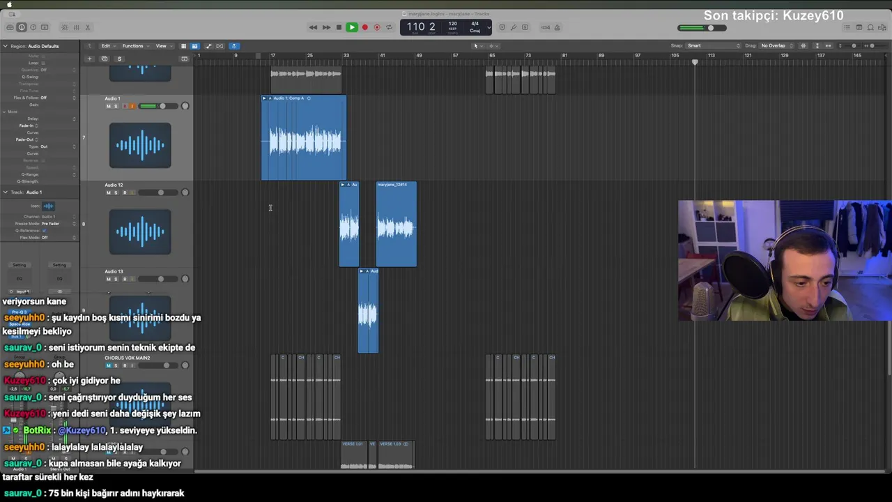Select the list tracks view button
This screenshot has width=892, height=502.
coord(194,46)
